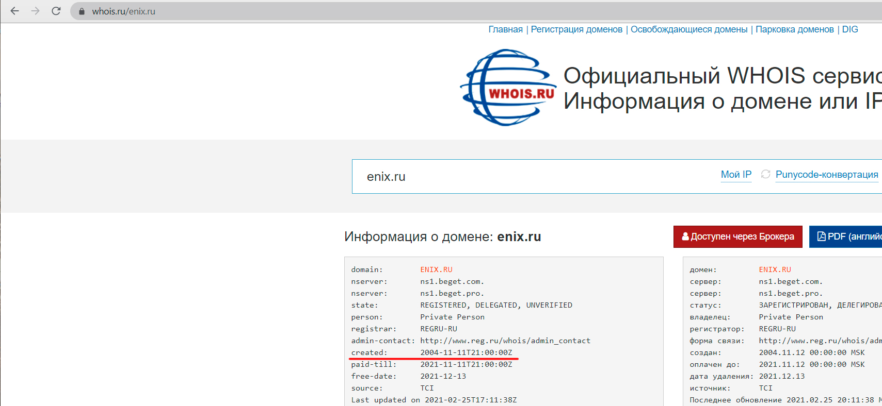Reload the page with the refresh icon
Viewport: 882px width, 406px height.
[56, 11]
